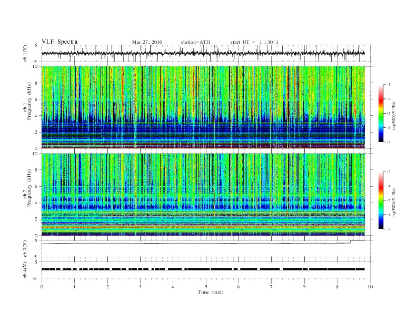Click the "8" tick on the time axis
The image size is (417, 322).
tap(304, 287)
